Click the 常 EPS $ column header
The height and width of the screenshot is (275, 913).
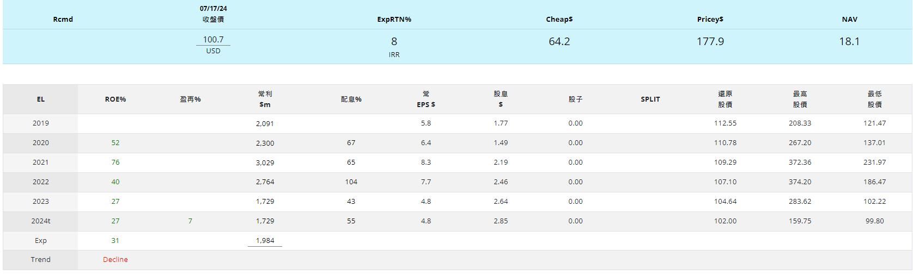(x=426, y=99)
